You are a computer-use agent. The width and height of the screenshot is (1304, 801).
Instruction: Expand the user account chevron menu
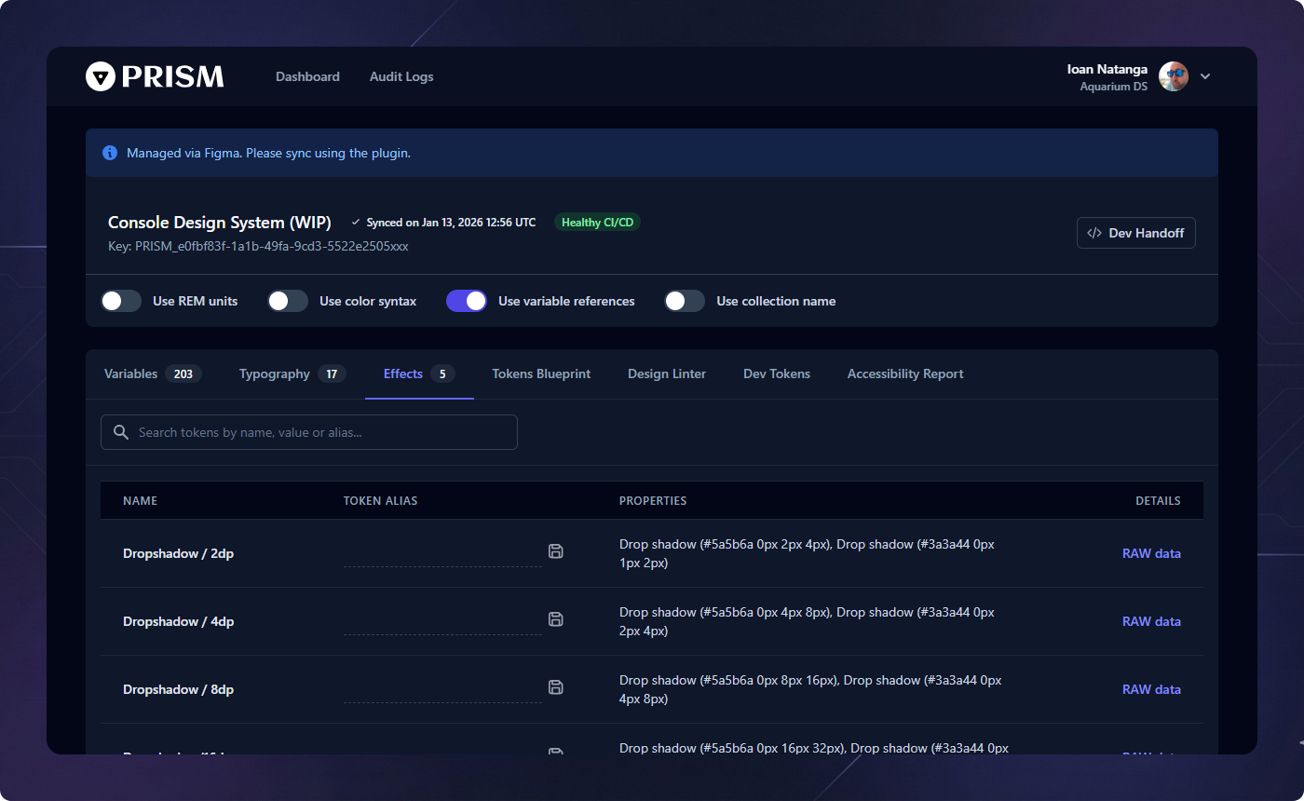pyautogui.click(x=1205, y=76)
